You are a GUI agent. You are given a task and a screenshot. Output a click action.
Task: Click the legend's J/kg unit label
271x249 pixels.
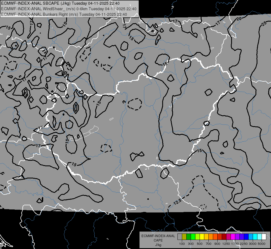(158, 245)
